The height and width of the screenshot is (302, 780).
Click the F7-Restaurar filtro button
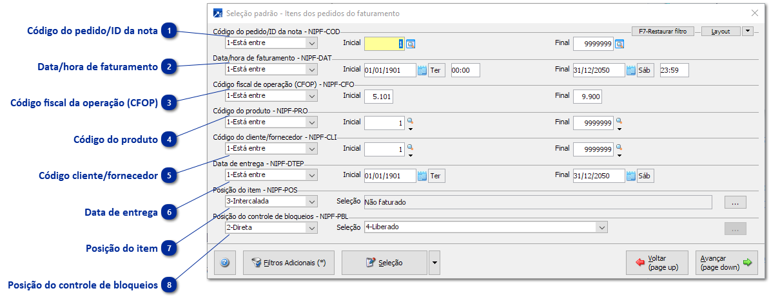pos(662,31)
